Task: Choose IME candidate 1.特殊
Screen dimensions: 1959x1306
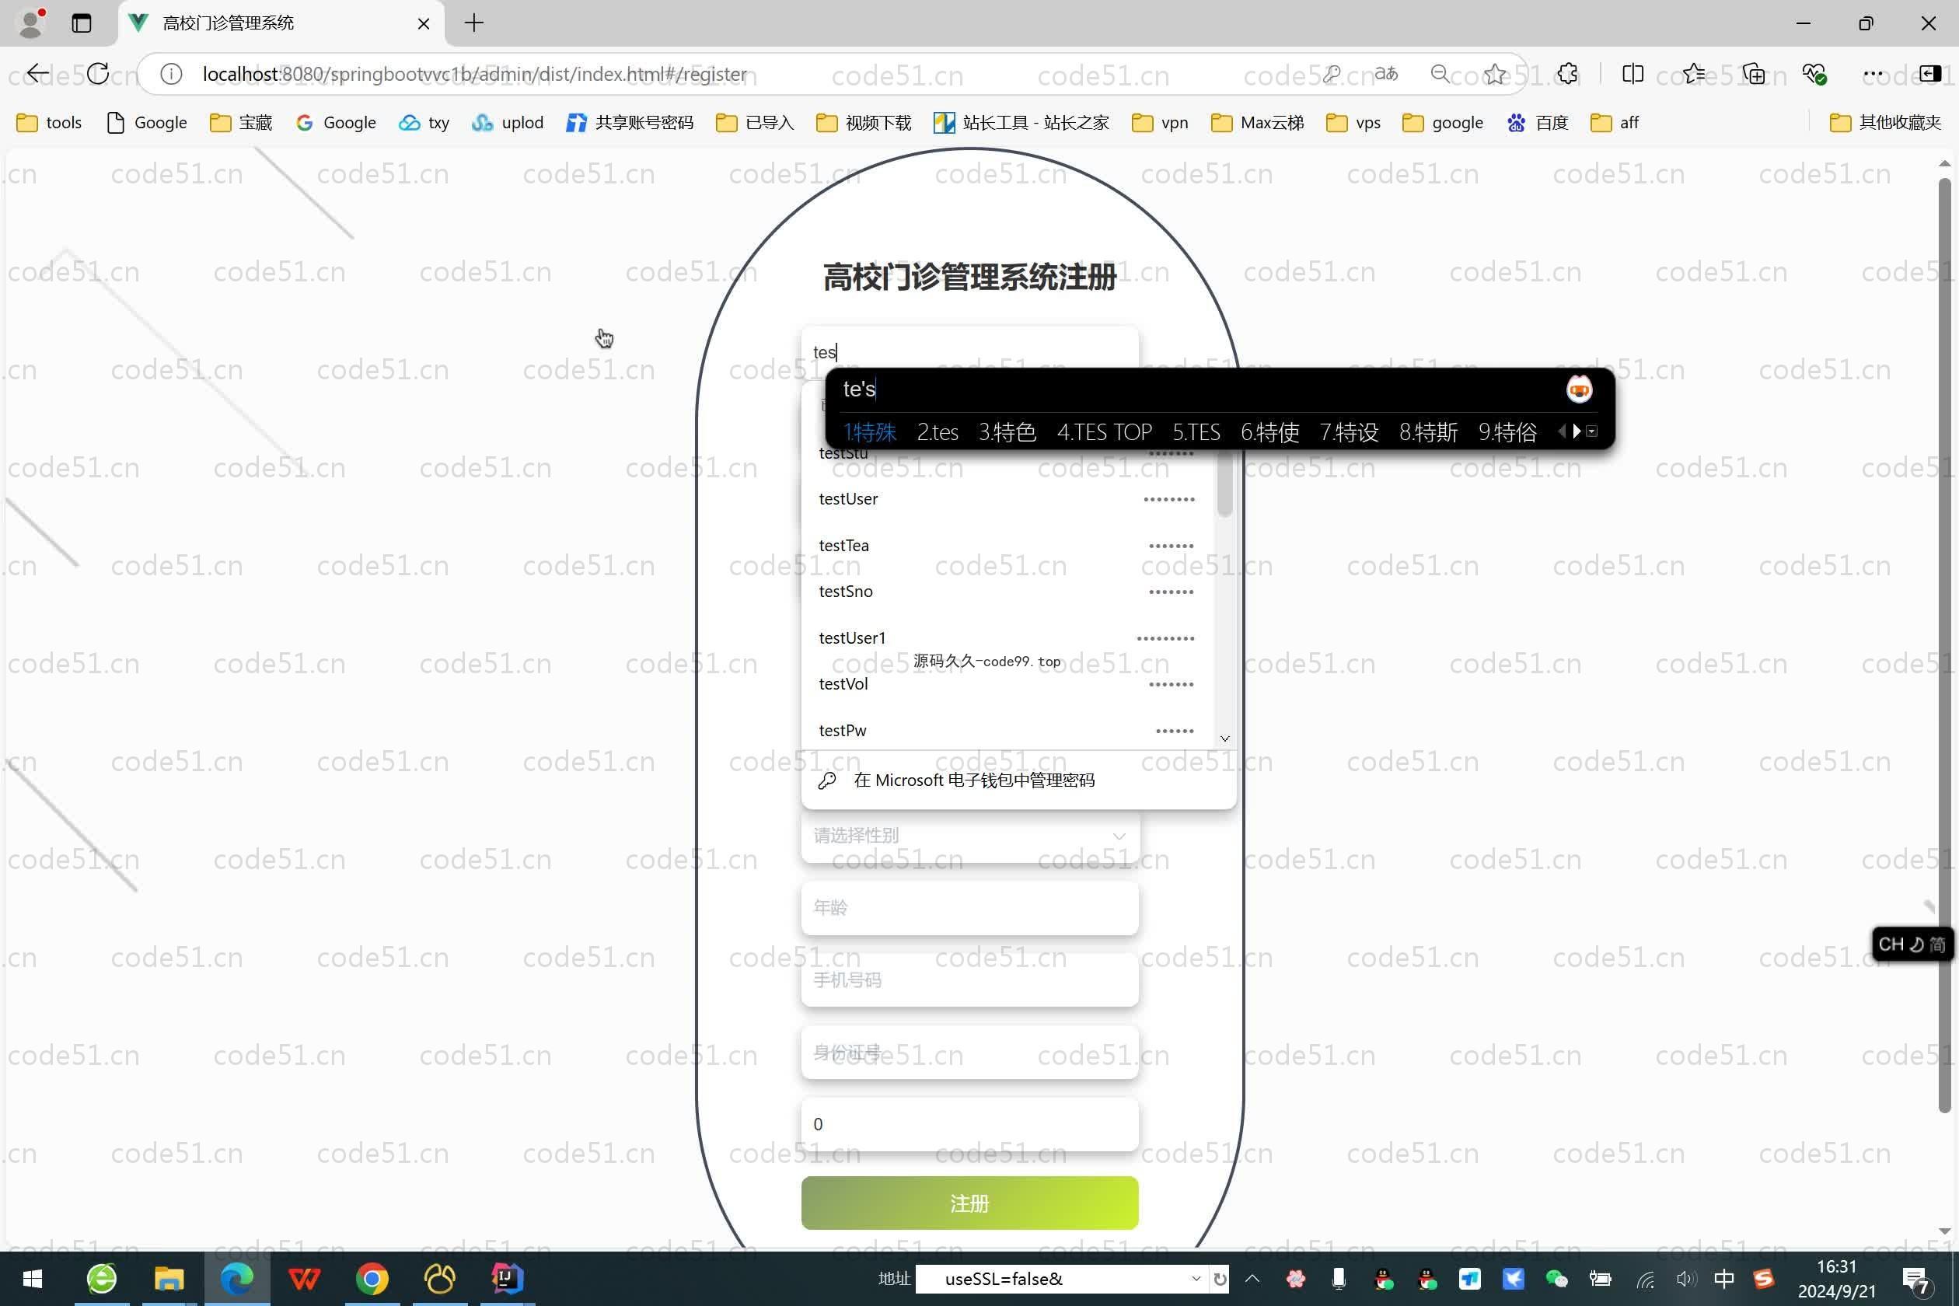Action: (870, 432)
